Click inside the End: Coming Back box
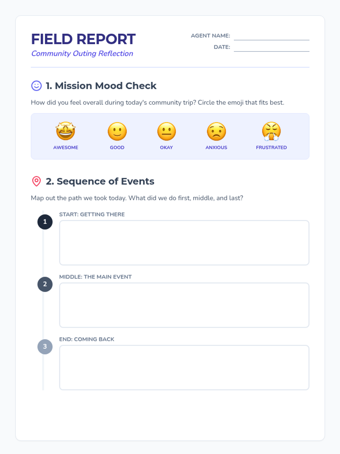Screen dimensions: 340x454 (x=184, y=367)
